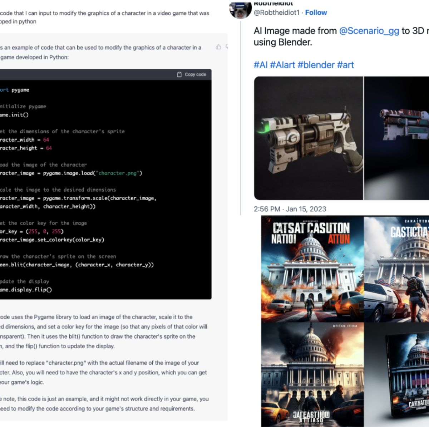429x427 pixels.
Task: Follow the Robtheidiot1 account
Action: point(316,13)
